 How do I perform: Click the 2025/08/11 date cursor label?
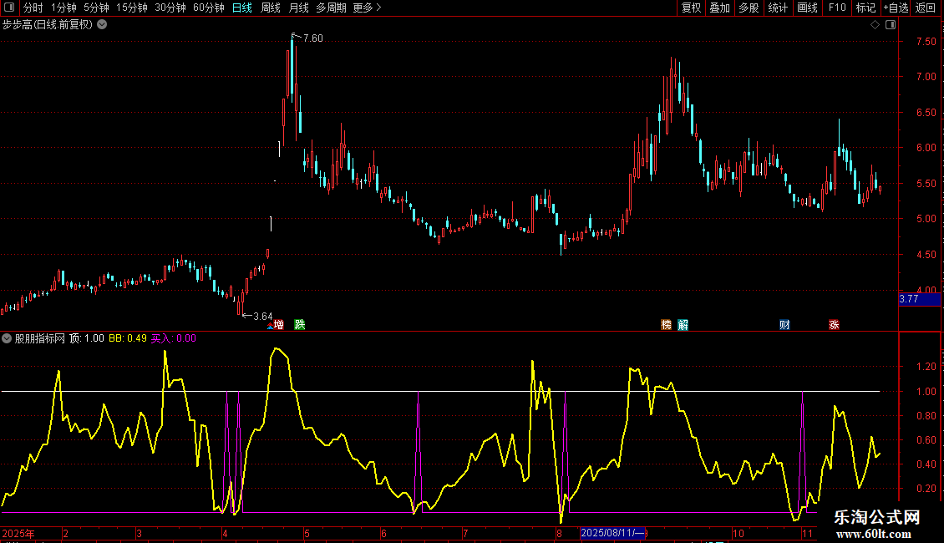coord(613,533)
